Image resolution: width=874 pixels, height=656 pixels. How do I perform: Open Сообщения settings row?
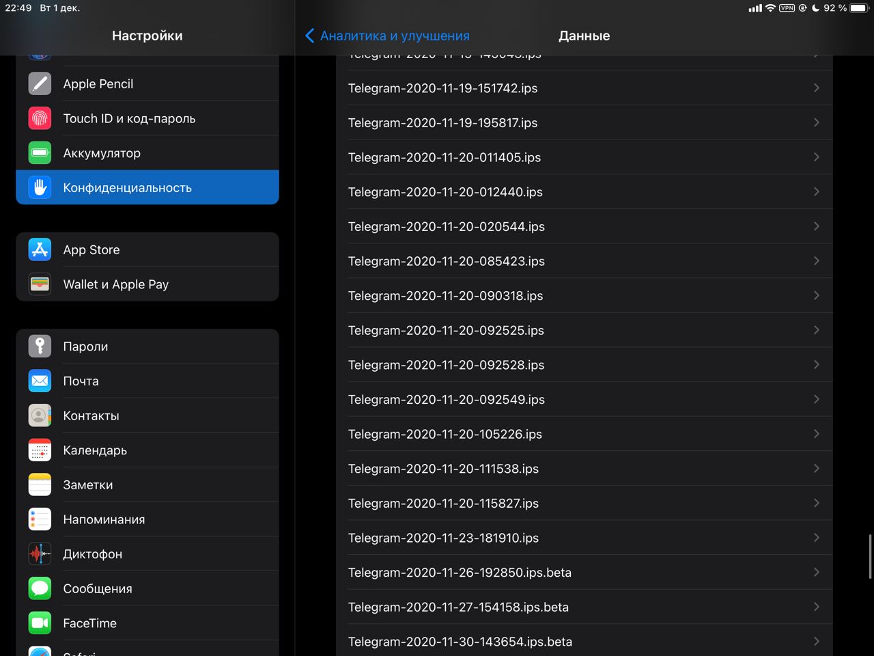147,588
